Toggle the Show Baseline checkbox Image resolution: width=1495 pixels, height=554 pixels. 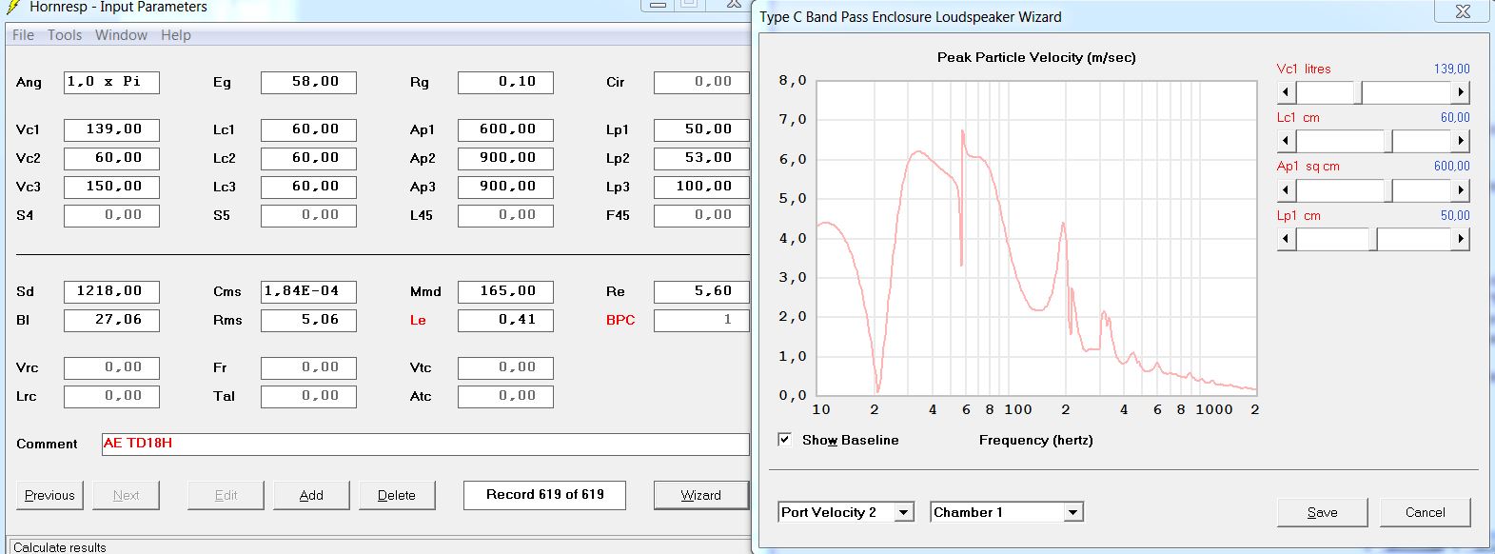click(x=785, y=440)
